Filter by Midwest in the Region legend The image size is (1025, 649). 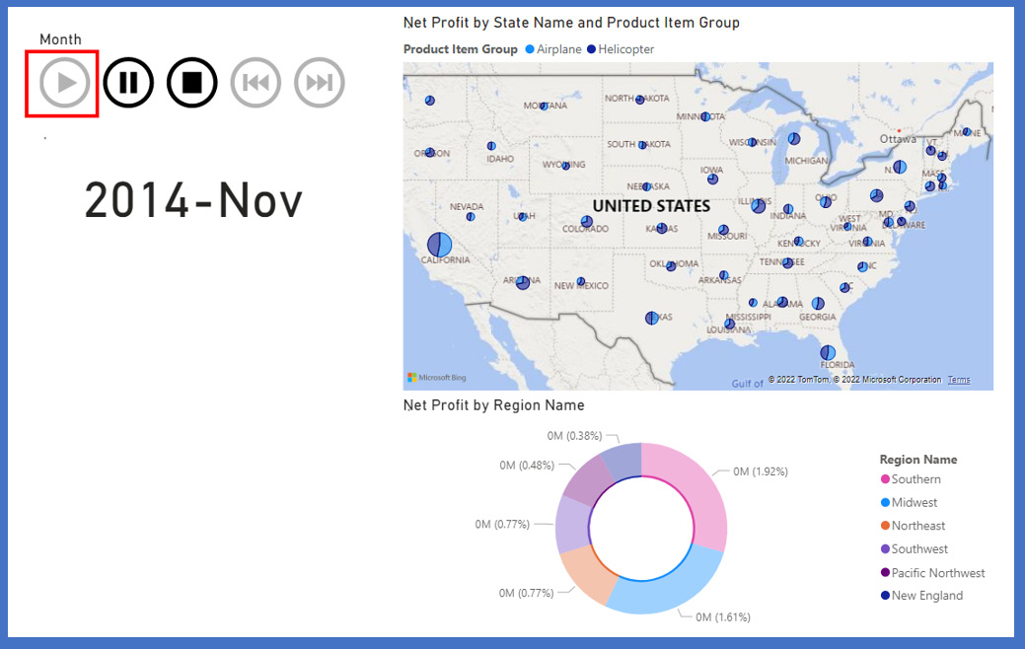coord(914,503)
